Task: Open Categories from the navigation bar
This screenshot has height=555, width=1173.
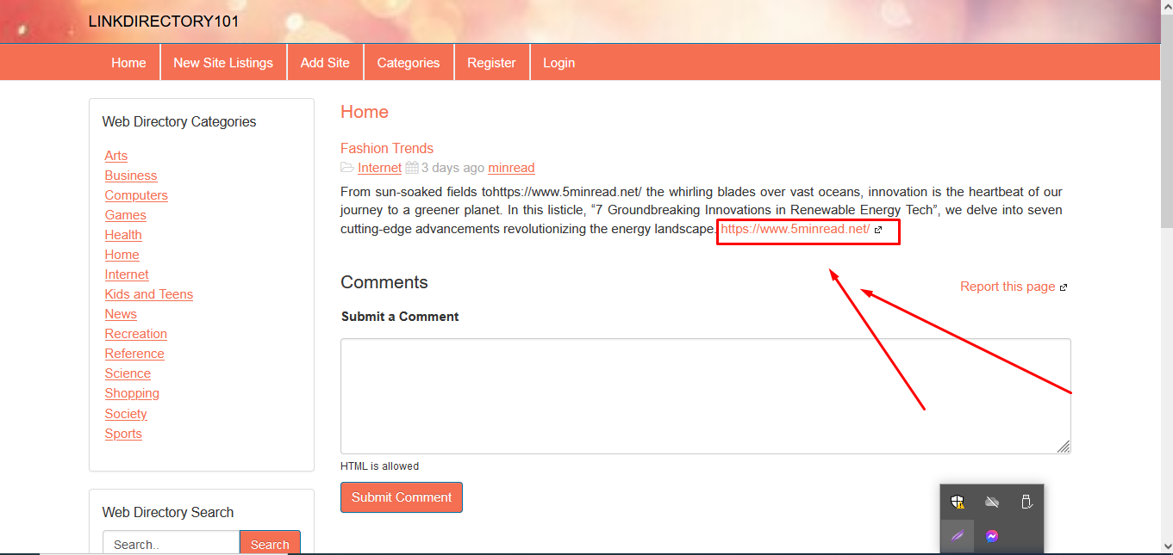Action: click(409, 63)
